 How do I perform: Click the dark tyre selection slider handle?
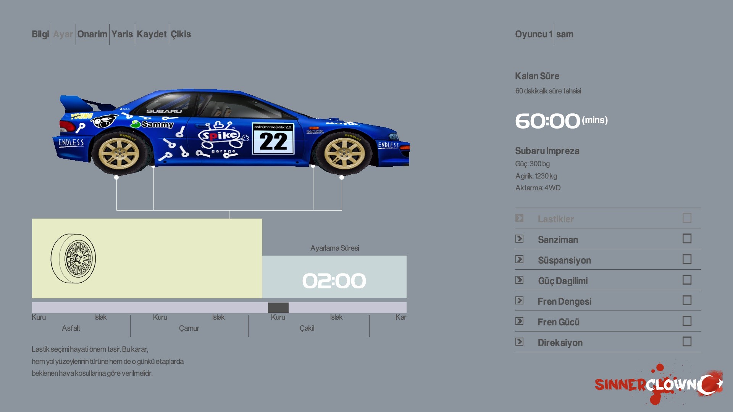click(x=278, y=307)
